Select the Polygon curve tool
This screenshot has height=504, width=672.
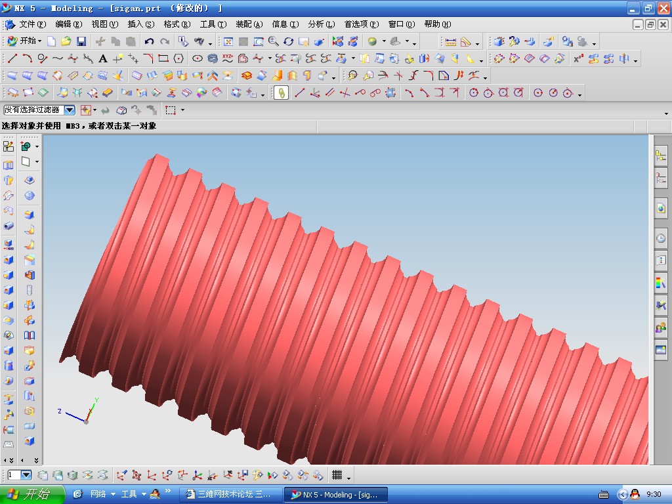point(178,58)
